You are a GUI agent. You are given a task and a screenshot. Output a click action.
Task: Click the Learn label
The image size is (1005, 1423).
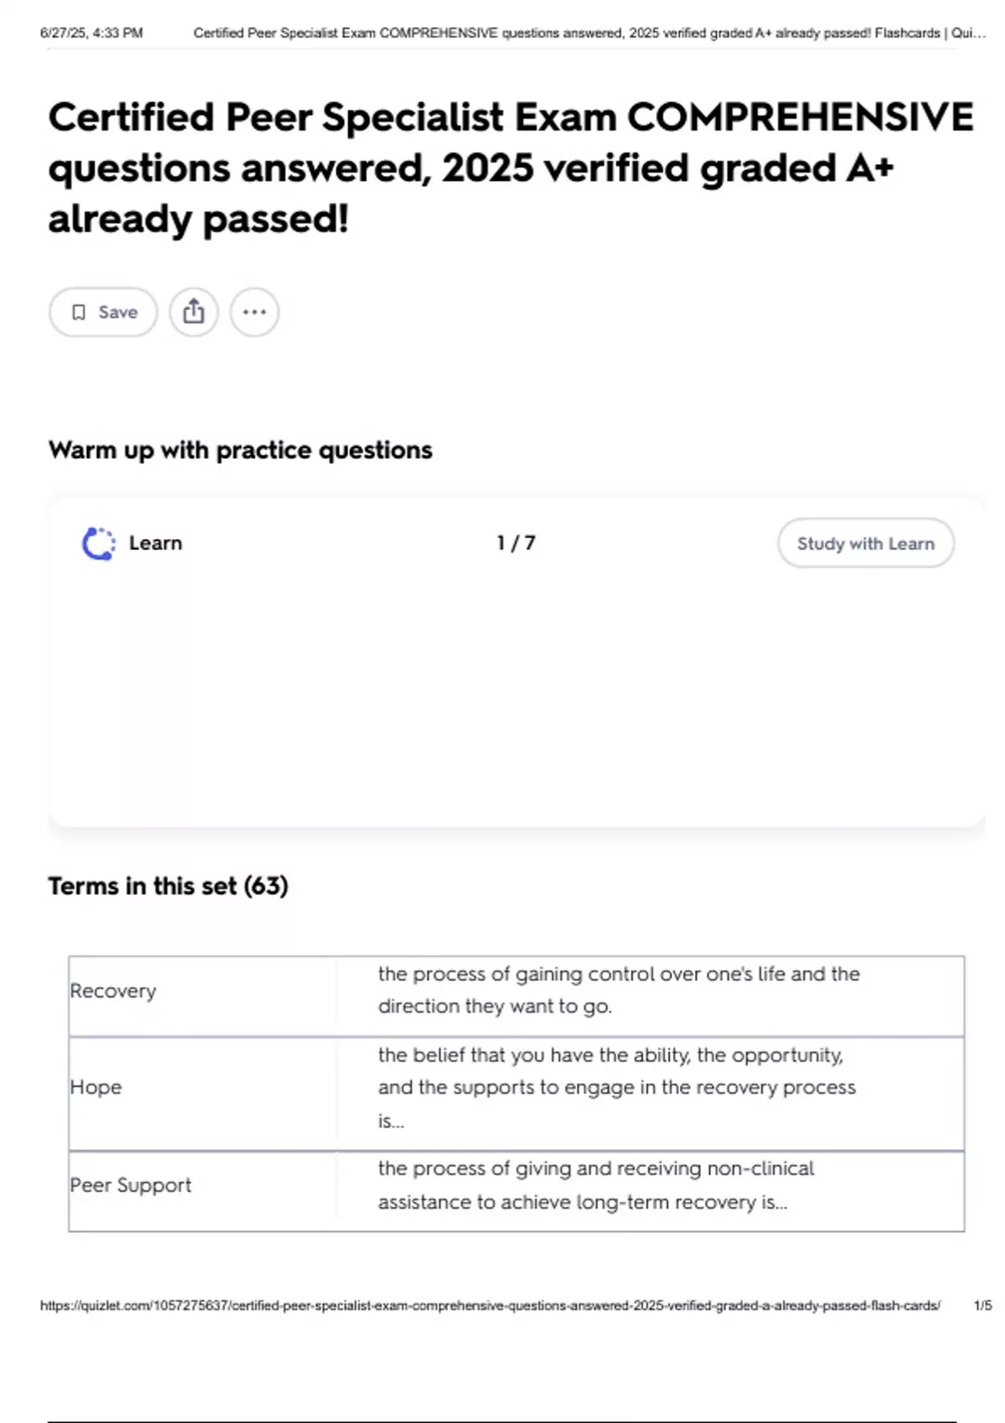[x=156, y=543]
